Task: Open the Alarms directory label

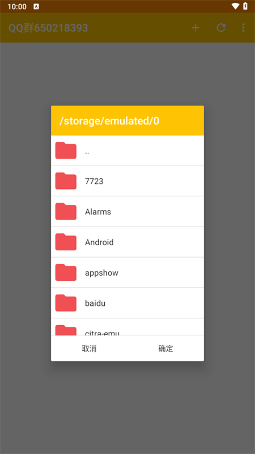Action: 98,212
